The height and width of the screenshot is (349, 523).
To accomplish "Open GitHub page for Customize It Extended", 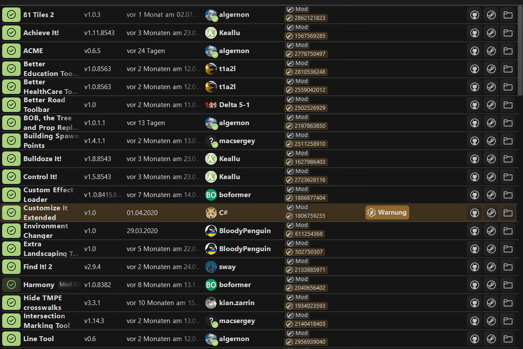I will coord(475,212).
